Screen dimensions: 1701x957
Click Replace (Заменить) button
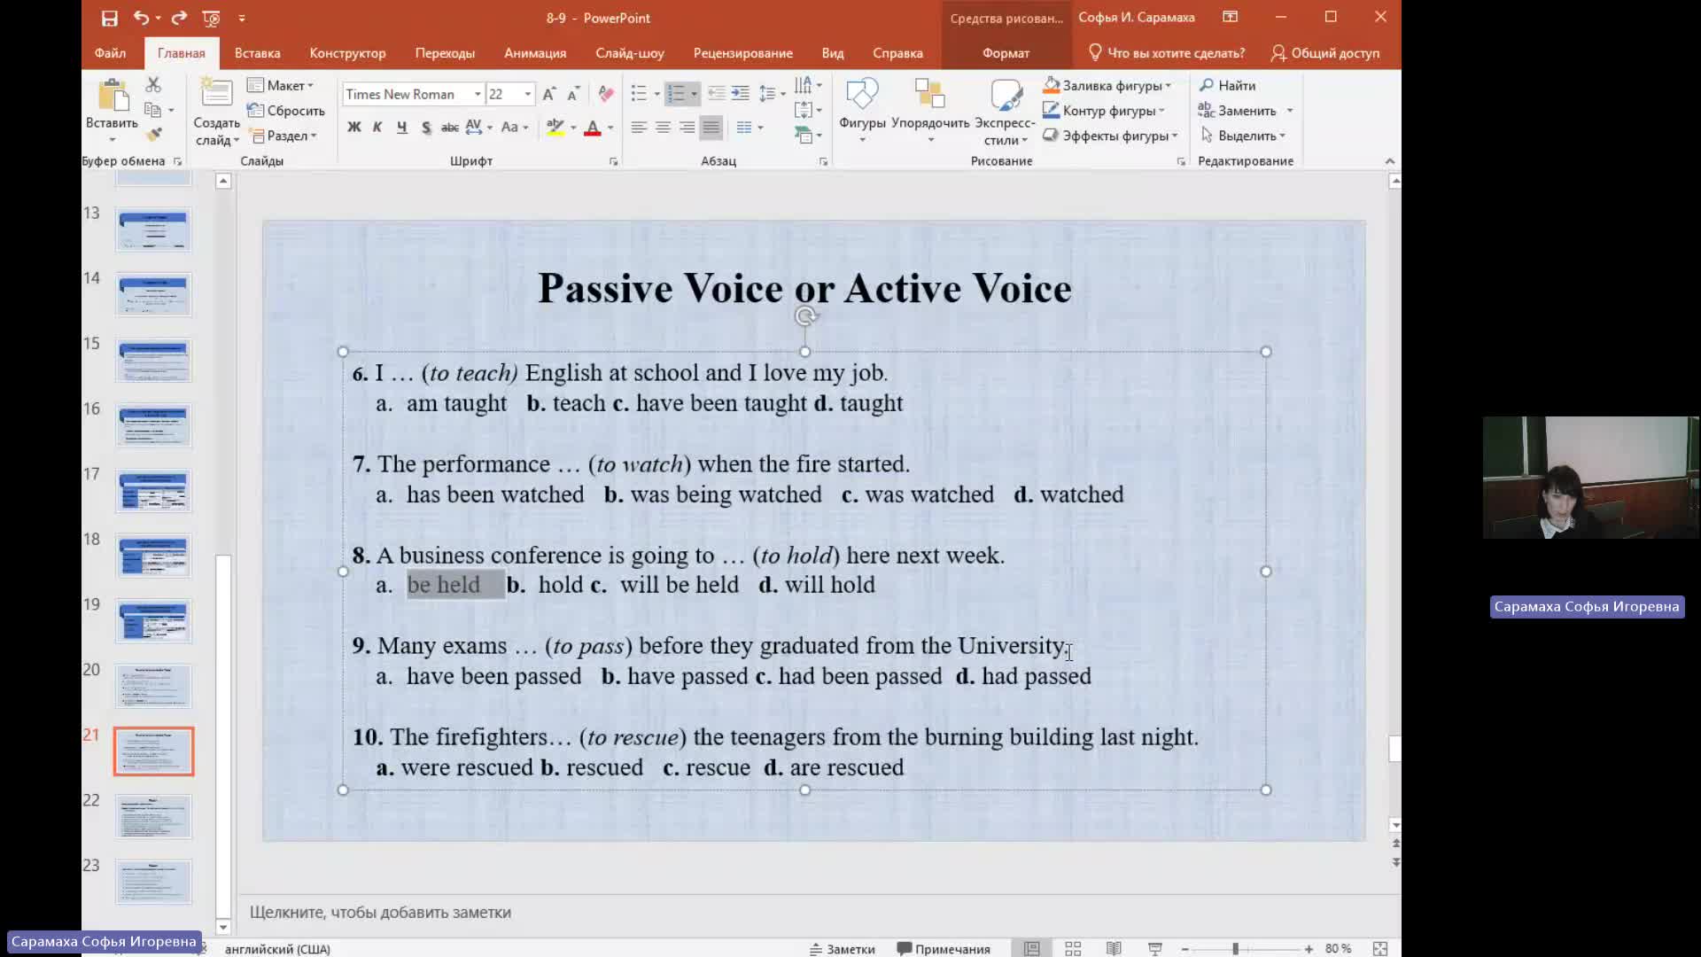(x=1238, y=110)
